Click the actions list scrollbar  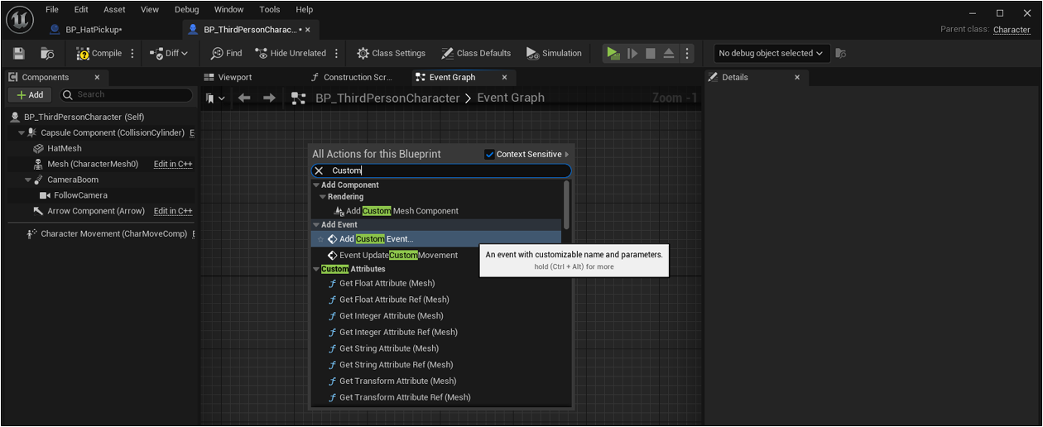[566, 204]
